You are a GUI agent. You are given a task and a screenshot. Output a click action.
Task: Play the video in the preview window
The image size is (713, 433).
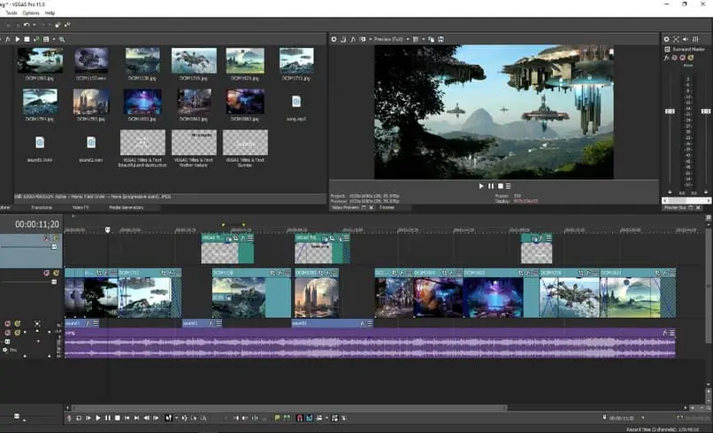click(x=481, y=186)
